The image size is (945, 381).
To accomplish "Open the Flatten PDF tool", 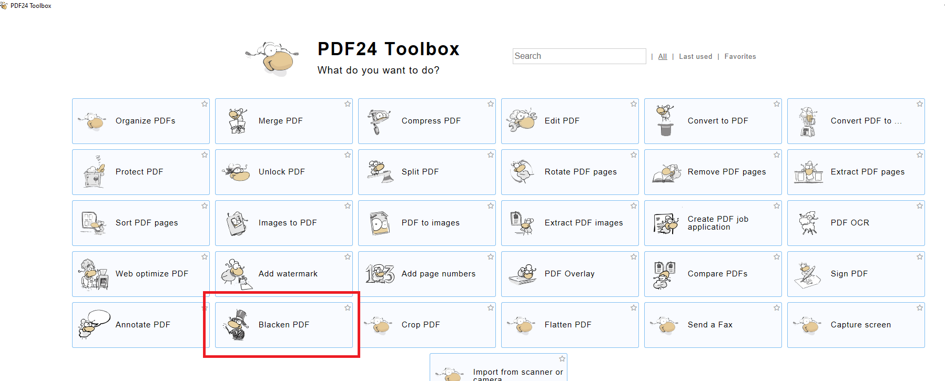I will click(x=570, y=325).
